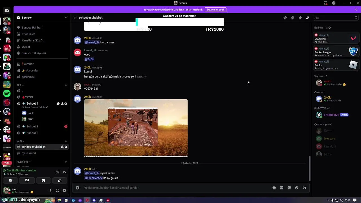Mute the microphone
Screen dimensions: 361x203
pyautogui.click(x=51, y=191)
